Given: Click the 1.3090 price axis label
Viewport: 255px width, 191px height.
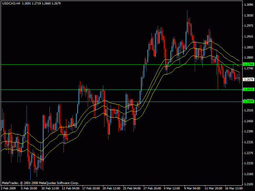Looking at the screenshot, I should coord(248,5).
